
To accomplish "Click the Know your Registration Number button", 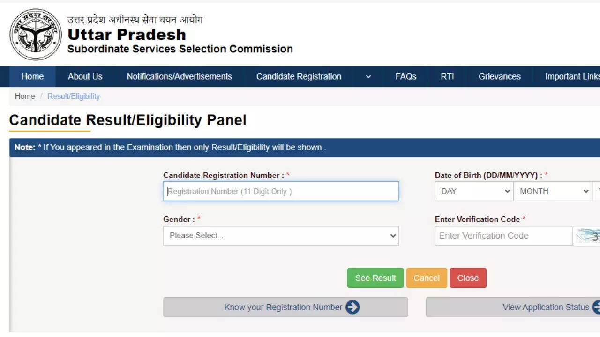I will pyautogui.click(x=283, y=307).
